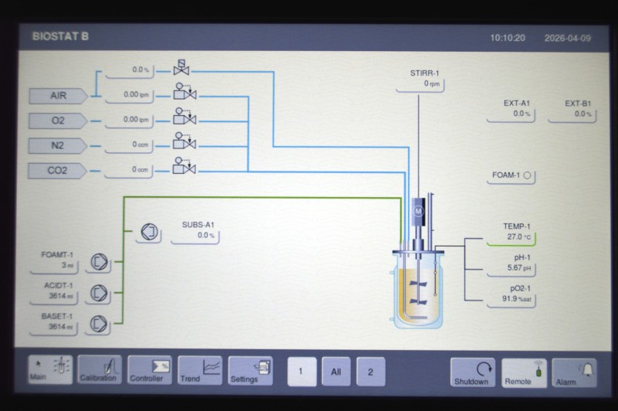Image resolution: width=618 pixels, height=411 pixels.
Task: Open the Settings menu
Action: (250, 371)
